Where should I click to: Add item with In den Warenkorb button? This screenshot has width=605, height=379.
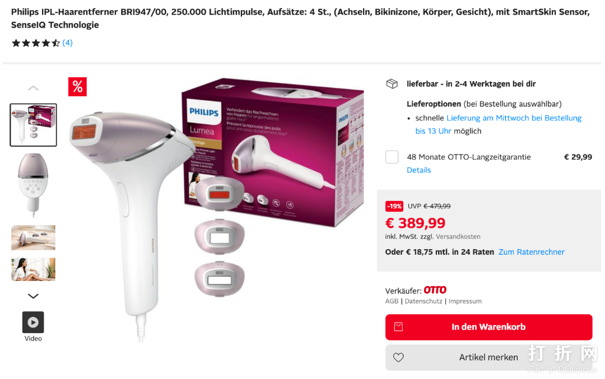(488, 327)
